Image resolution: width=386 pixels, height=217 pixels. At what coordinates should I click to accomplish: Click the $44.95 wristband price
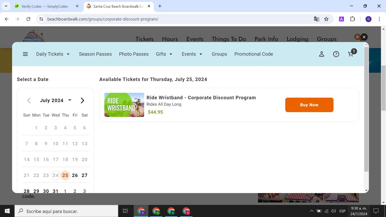point(155,112)
